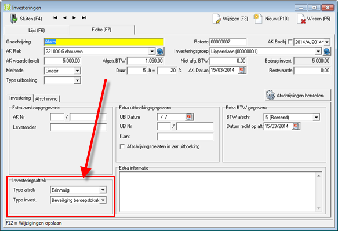Go to next record arrow
This screenshot has height=231, width=338.
74,17
